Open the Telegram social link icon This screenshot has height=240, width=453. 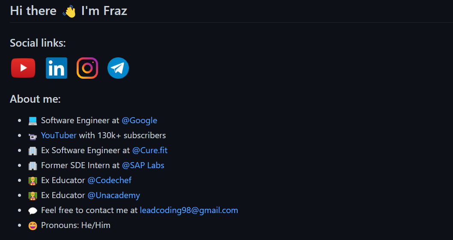tap(118, 68)
